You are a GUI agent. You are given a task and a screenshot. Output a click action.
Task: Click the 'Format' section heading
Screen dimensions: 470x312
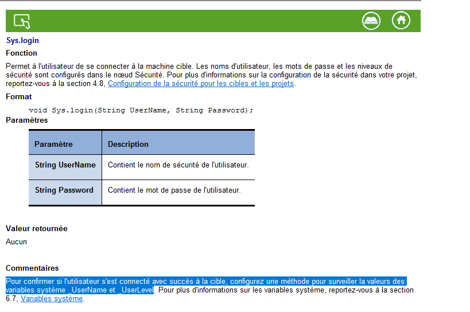click(19, 97)
